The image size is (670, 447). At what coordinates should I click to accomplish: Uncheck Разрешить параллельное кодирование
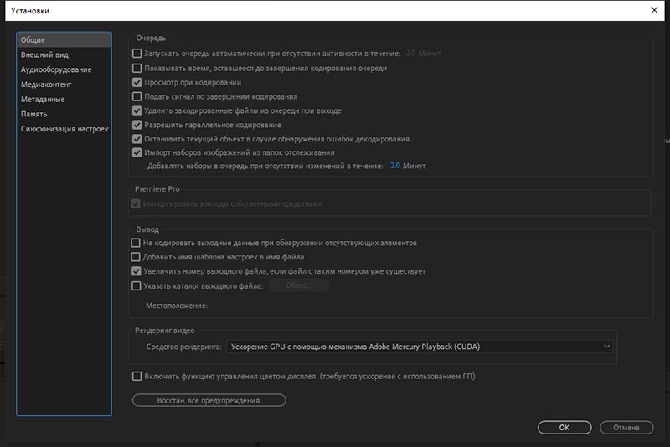click(137, 125)
